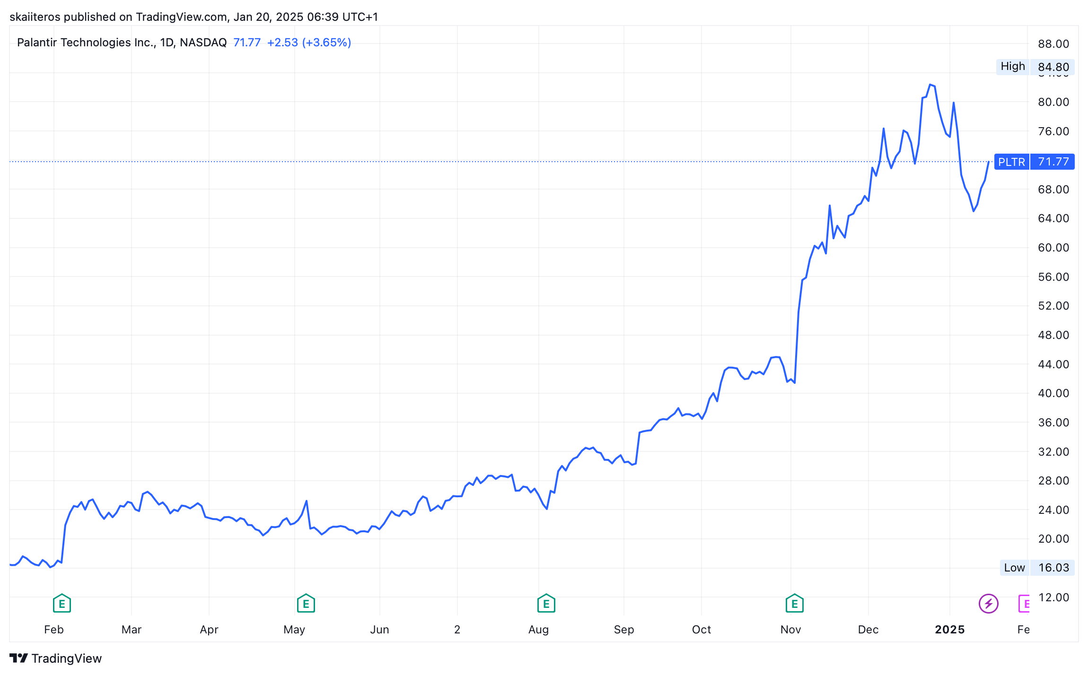Screen dimensions: 1088x675
Task: Click the pink upcoming earnings E marker
Action: click(1024, 604)
